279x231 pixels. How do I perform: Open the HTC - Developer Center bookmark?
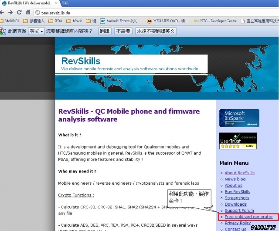coord(215,21)
